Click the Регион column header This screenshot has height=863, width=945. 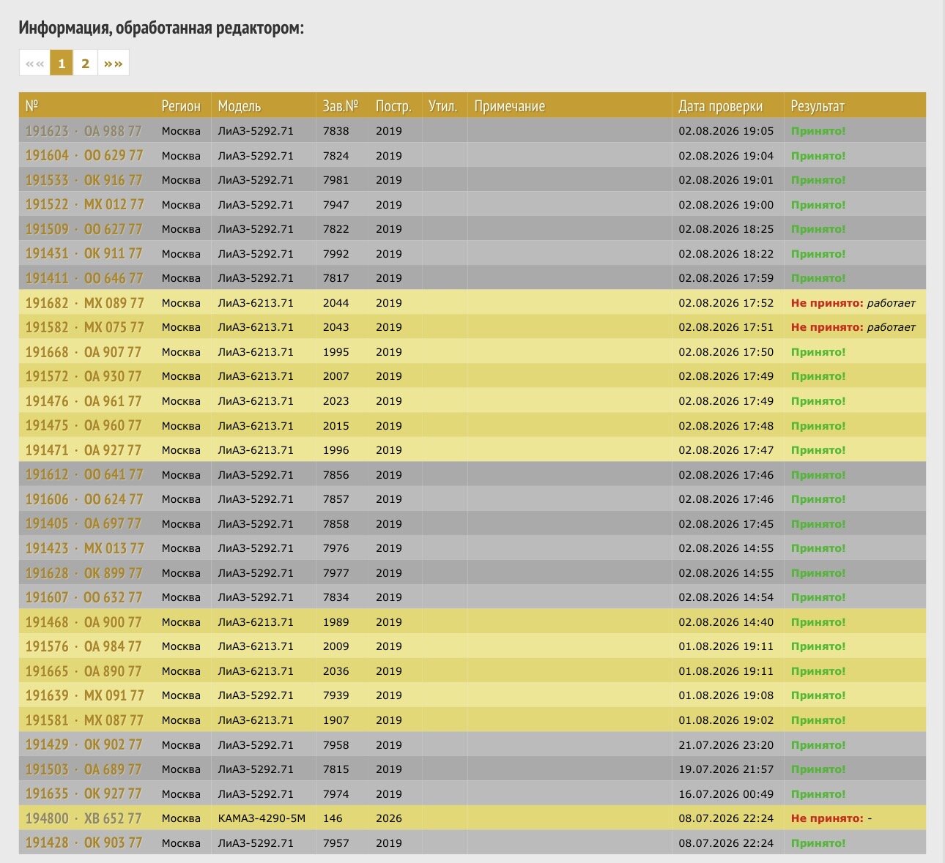pyautogui.click(x=181, y=106)
